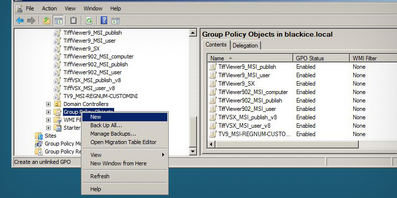Expand the Domain Controllers tree node

(x=48, y=104)
